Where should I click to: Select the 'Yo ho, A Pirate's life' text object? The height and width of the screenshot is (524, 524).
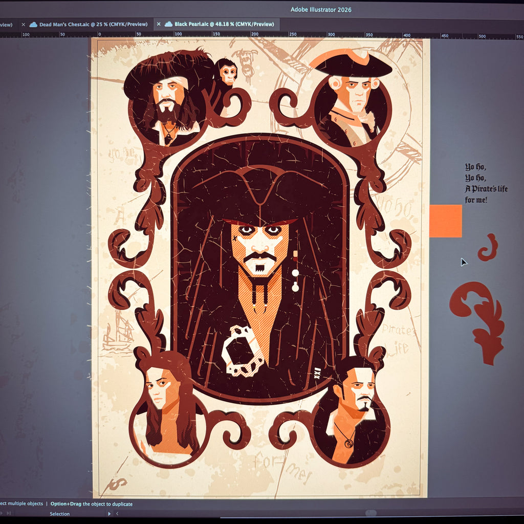coord(486,184)
